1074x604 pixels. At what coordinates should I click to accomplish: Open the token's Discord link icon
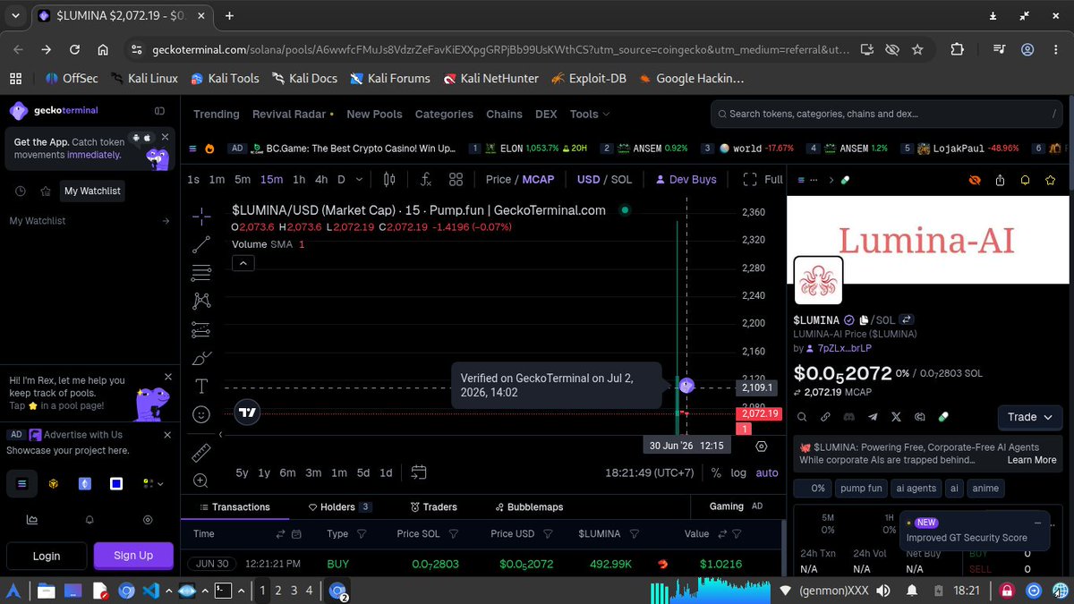849,417
